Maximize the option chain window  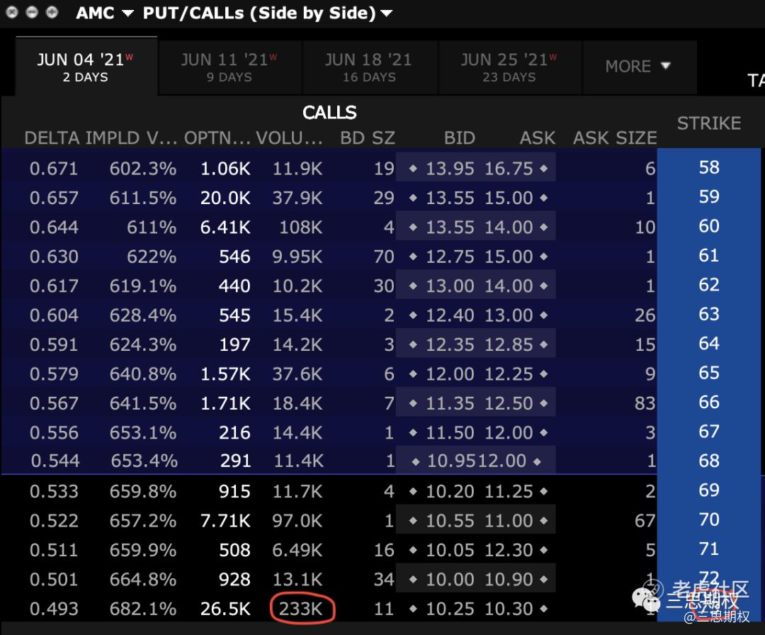(52, 12)
